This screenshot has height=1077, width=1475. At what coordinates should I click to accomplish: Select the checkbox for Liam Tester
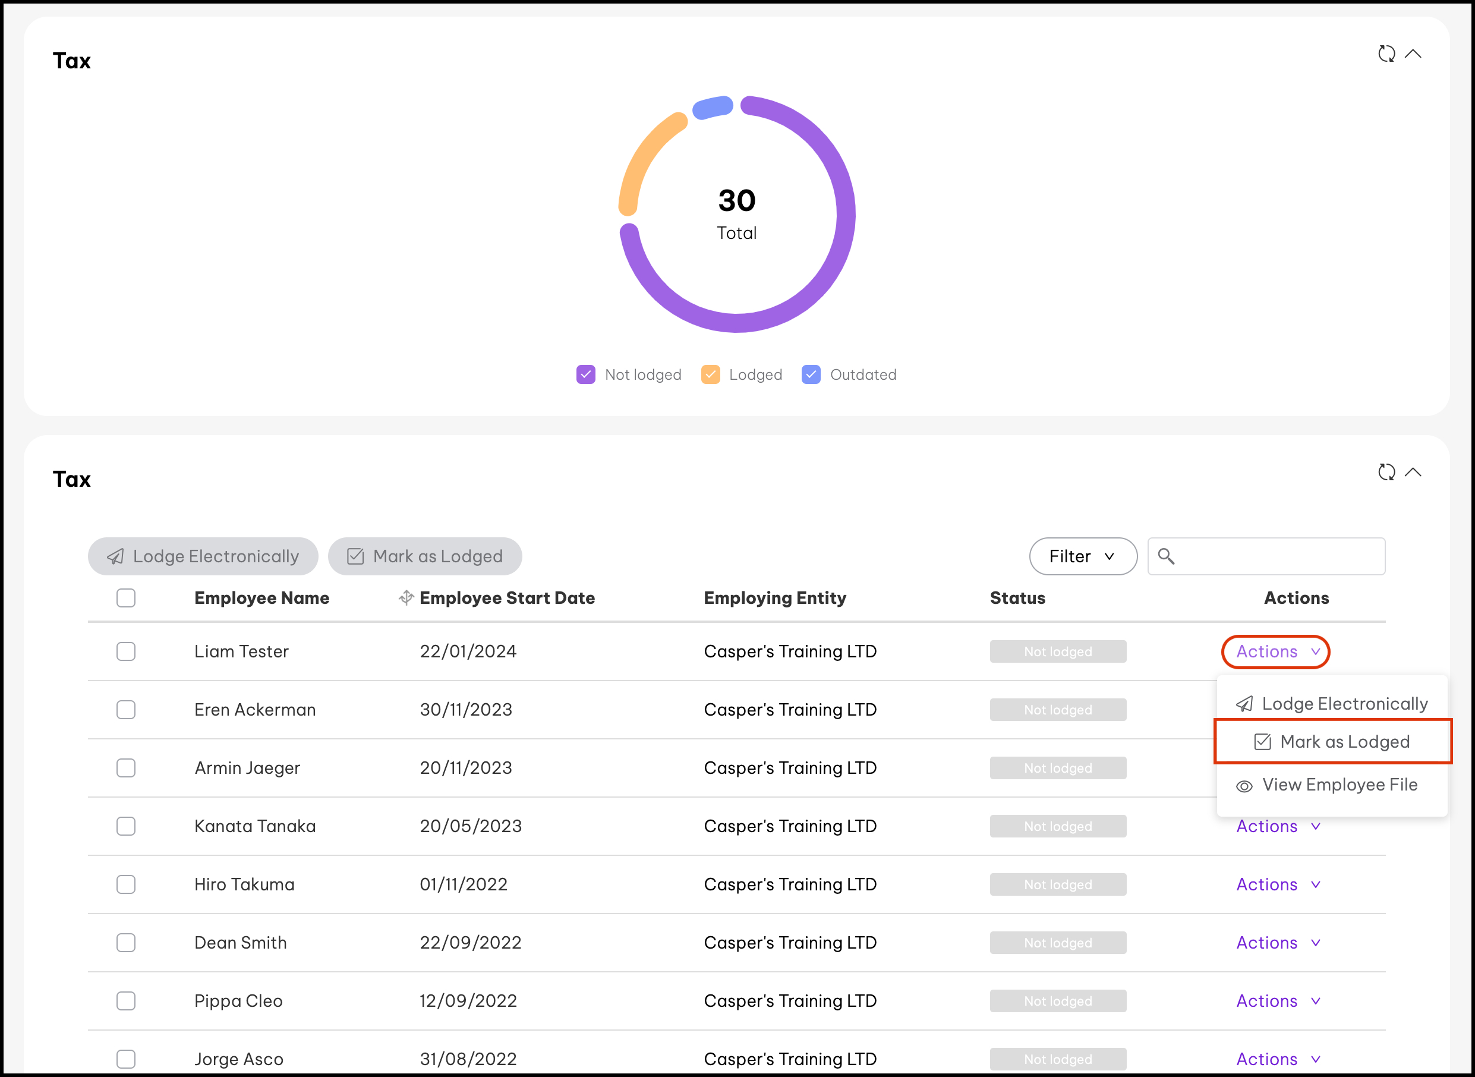[x=126, y=651]
